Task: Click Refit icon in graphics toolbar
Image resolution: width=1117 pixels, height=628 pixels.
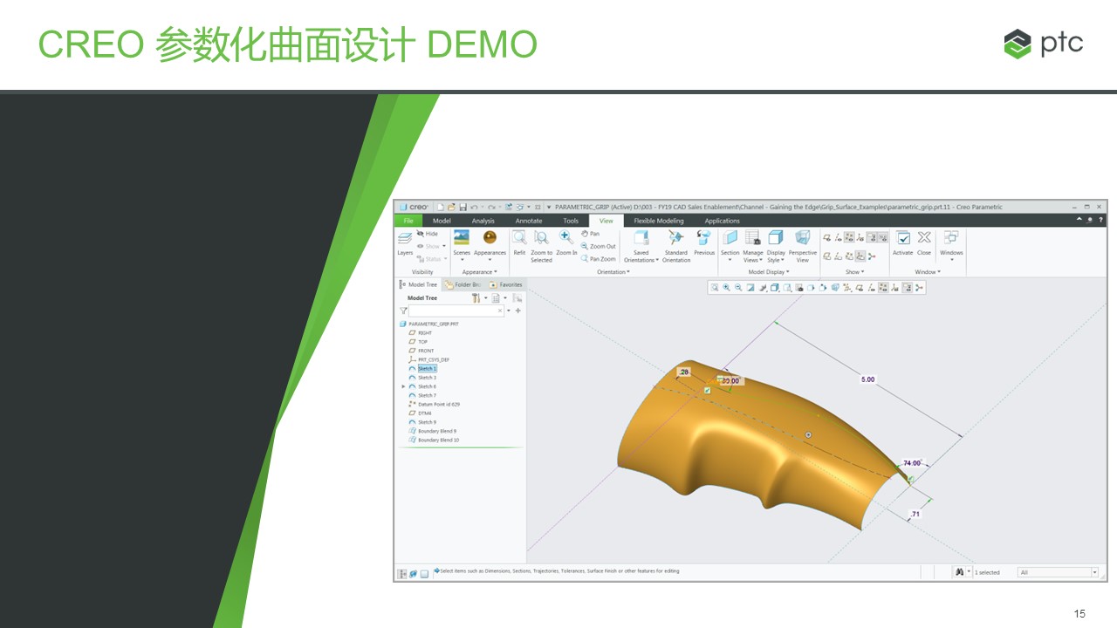Action: [x=715, y=288]
